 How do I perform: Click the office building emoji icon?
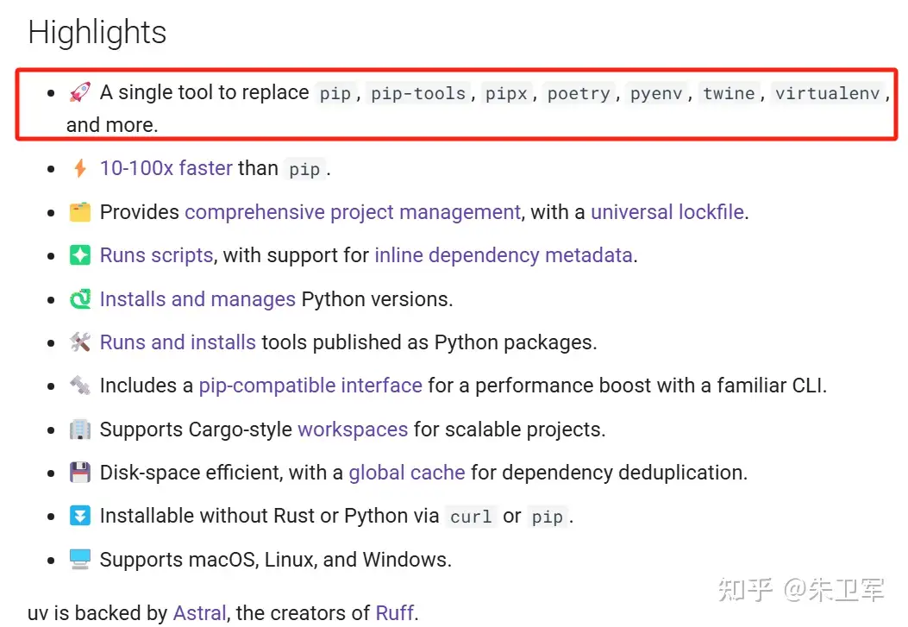point(80,429)
